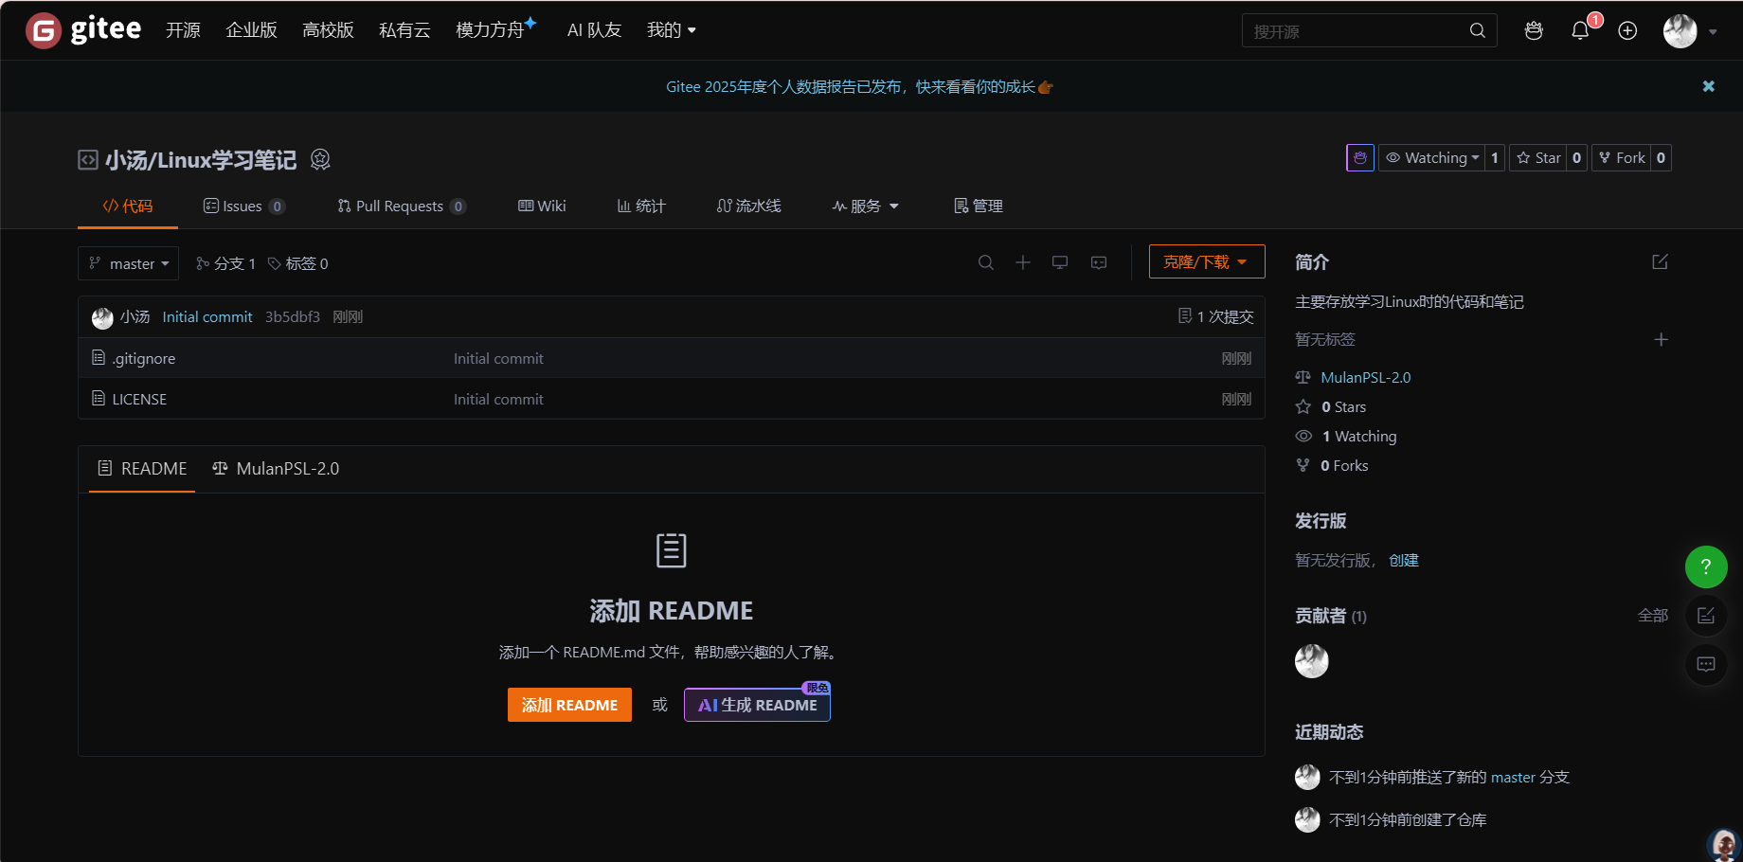Open MulanPSL-2.0 license link in sidebar

pos(1366,377)
